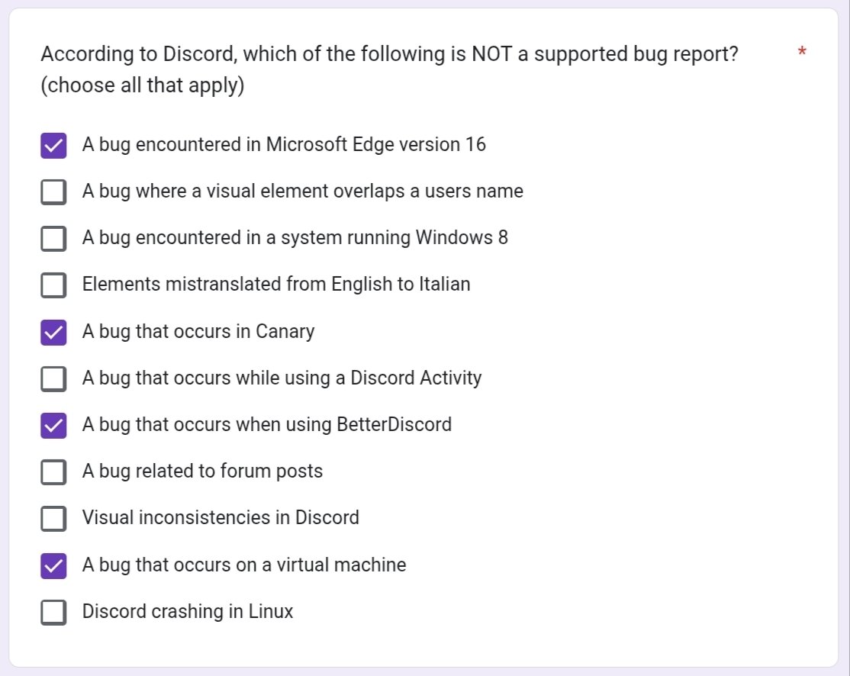850x676 pixels.
Task: Check 'A bug related to forum posts'
Action: point(53,472)
